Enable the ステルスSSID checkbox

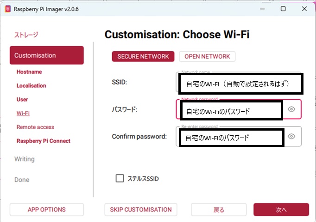[120, 178]
